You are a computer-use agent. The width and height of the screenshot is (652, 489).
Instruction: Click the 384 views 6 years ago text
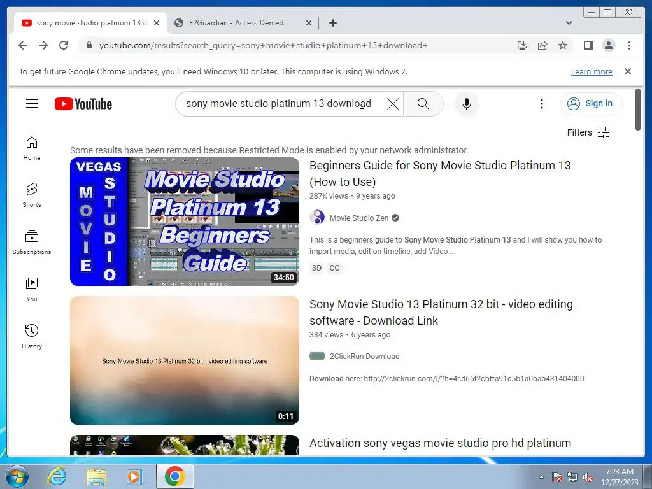(x=350, y=335)
